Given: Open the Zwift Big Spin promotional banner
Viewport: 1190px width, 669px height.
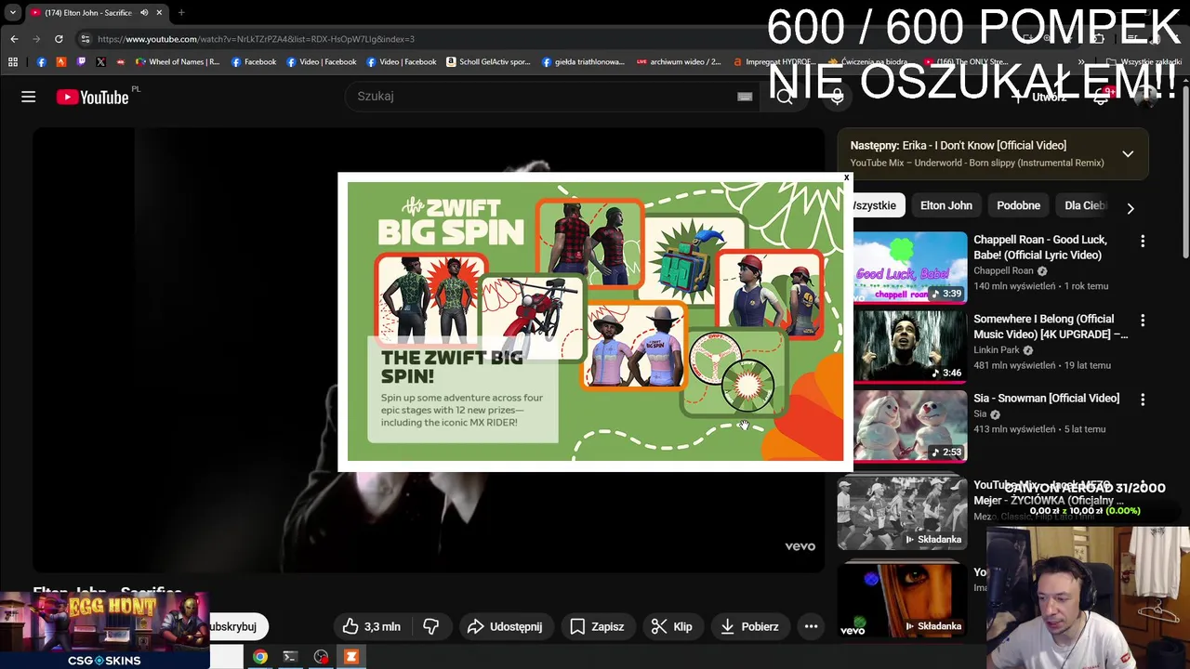Looking at the screenshot, I should (x=595, y=321).
